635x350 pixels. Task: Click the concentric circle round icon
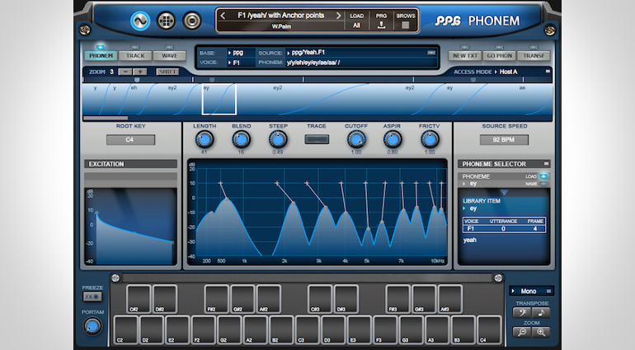[x=191, y=19]
